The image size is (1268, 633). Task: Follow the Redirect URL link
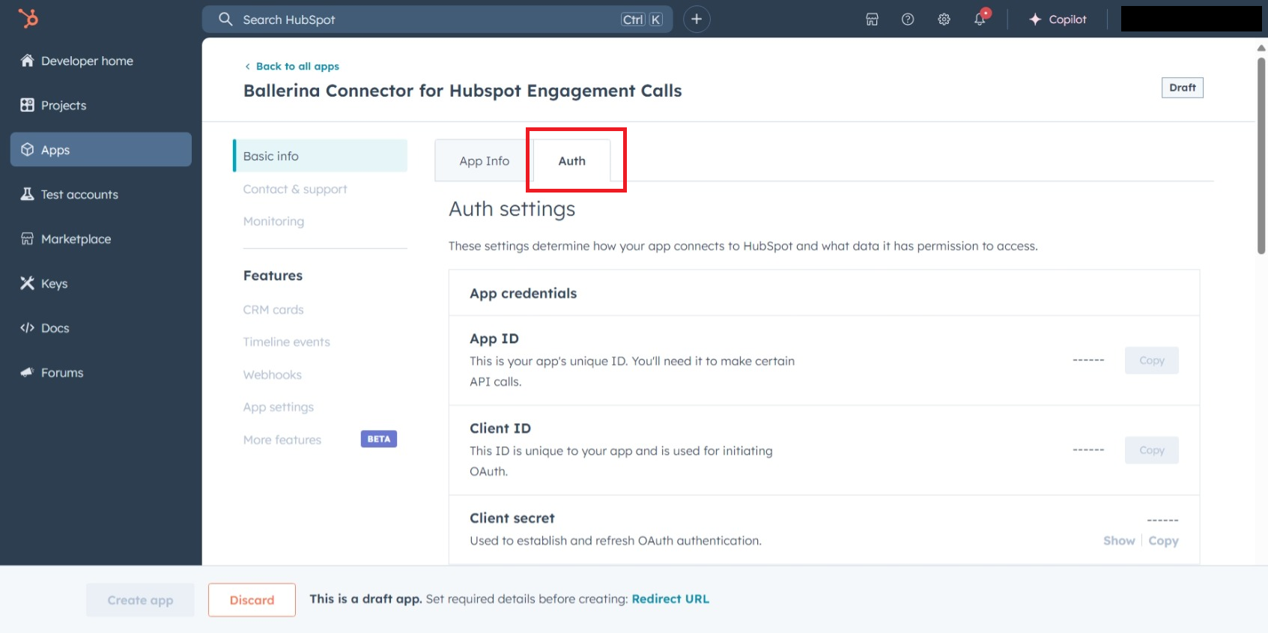(670, 599)
